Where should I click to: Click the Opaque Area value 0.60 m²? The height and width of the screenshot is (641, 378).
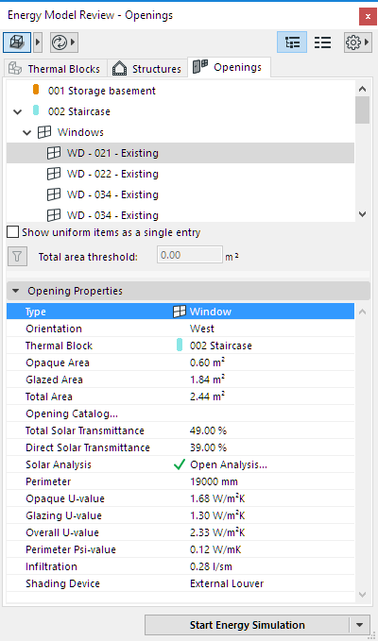(208, 363)
